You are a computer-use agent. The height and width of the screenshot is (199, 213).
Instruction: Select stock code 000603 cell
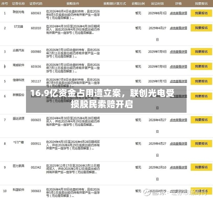coord(36,120)
